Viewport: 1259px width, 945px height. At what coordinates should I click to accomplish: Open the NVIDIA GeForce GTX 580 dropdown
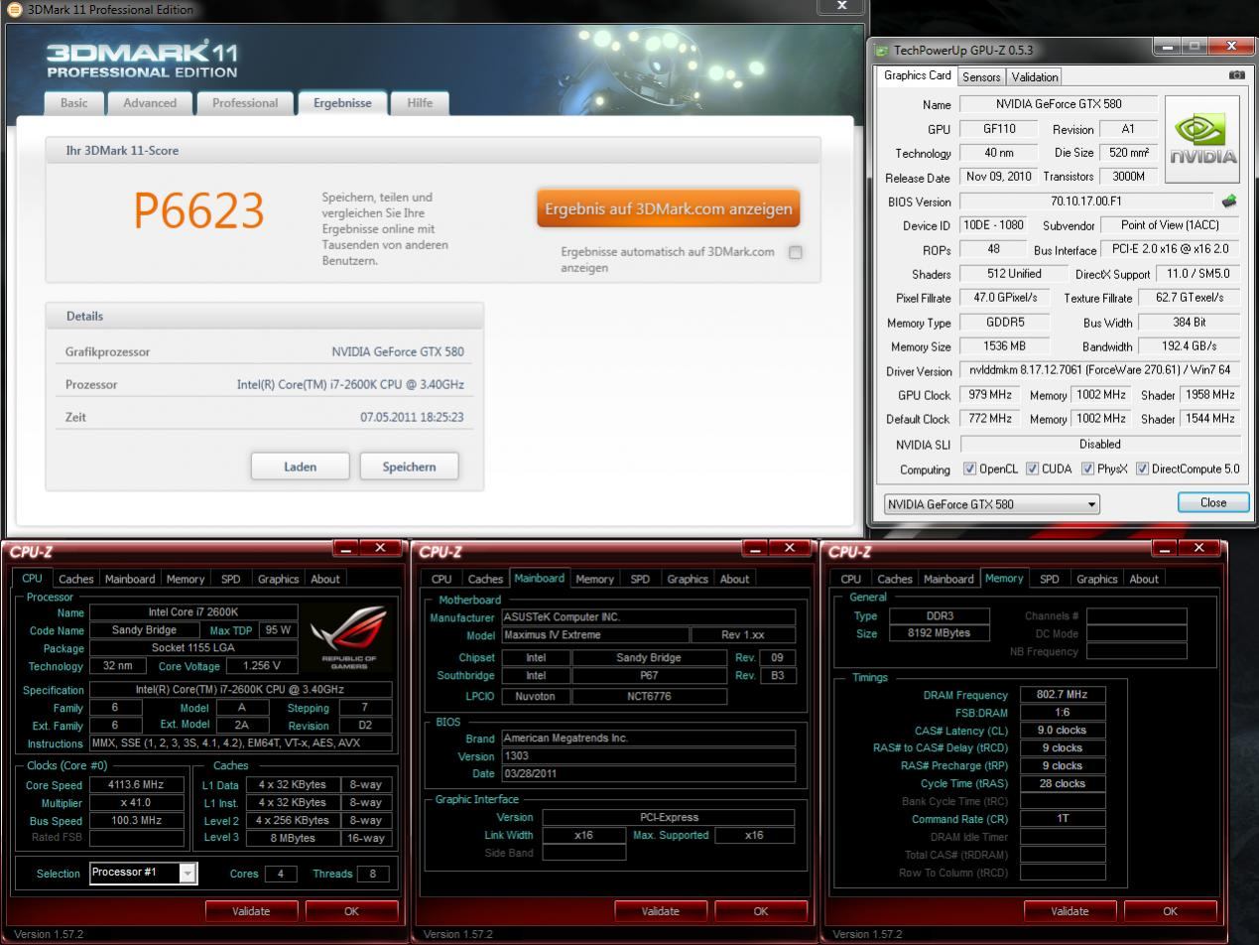click(x=992, y=504)
